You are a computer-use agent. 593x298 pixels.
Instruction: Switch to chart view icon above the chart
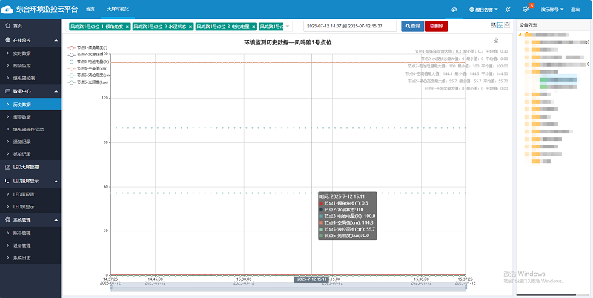[x=500, y=25]
